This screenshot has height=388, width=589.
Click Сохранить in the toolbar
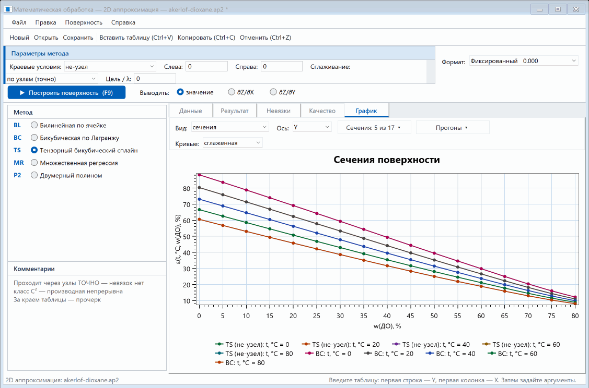tap(78, 38)
